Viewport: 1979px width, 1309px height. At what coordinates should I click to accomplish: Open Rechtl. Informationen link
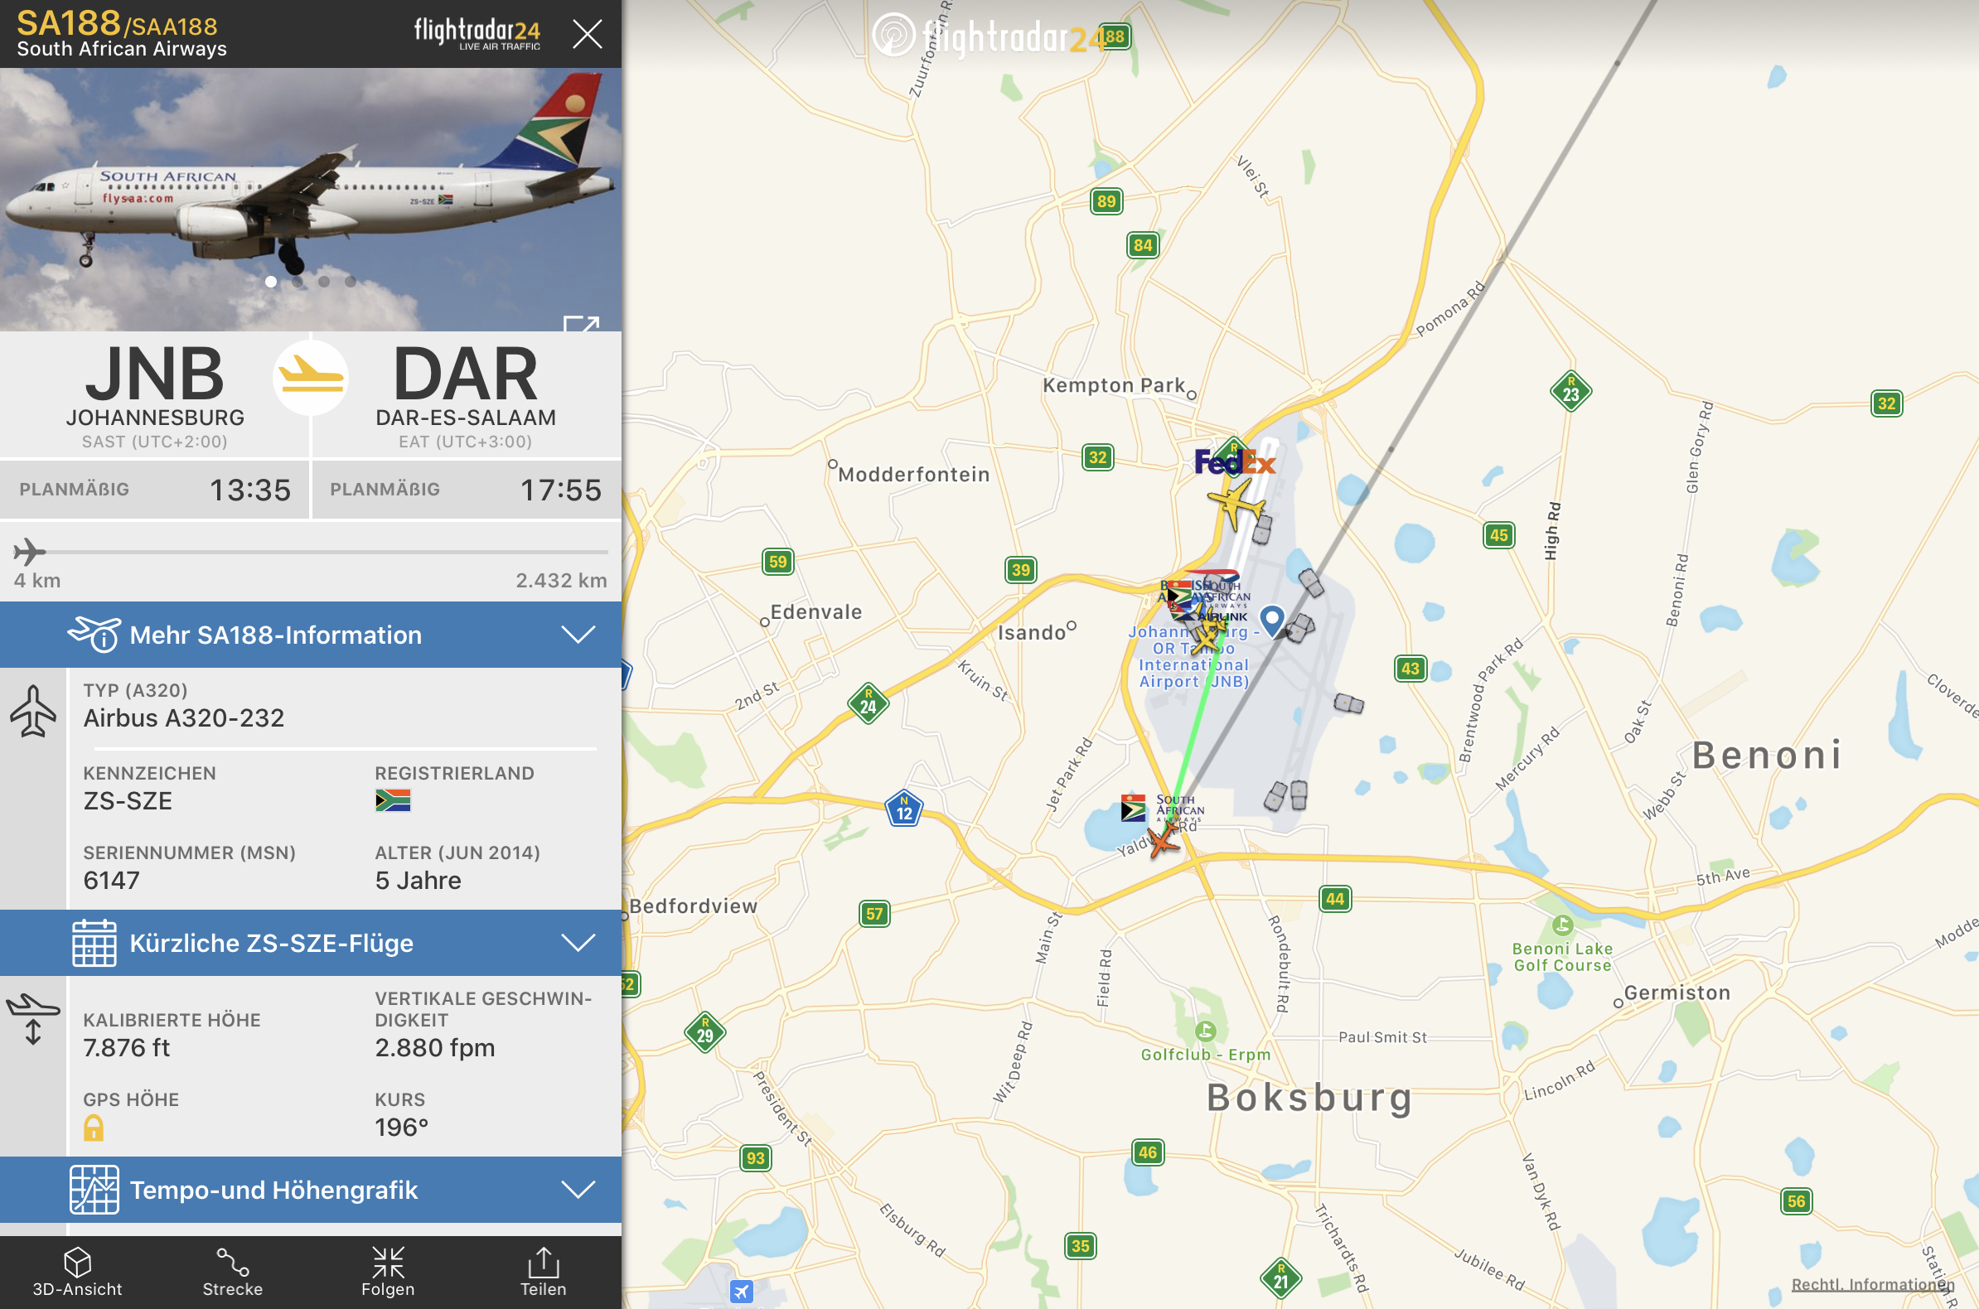coord(1872,1284)
